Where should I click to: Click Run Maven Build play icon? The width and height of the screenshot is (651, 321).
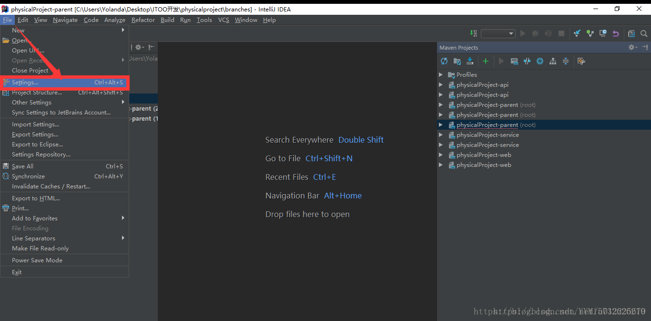point(501,61)
